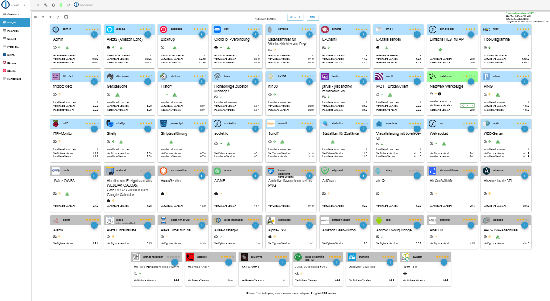Click the sync-off icon in the top bar
This screenshot has width=550, height=301.
(68, 5)
